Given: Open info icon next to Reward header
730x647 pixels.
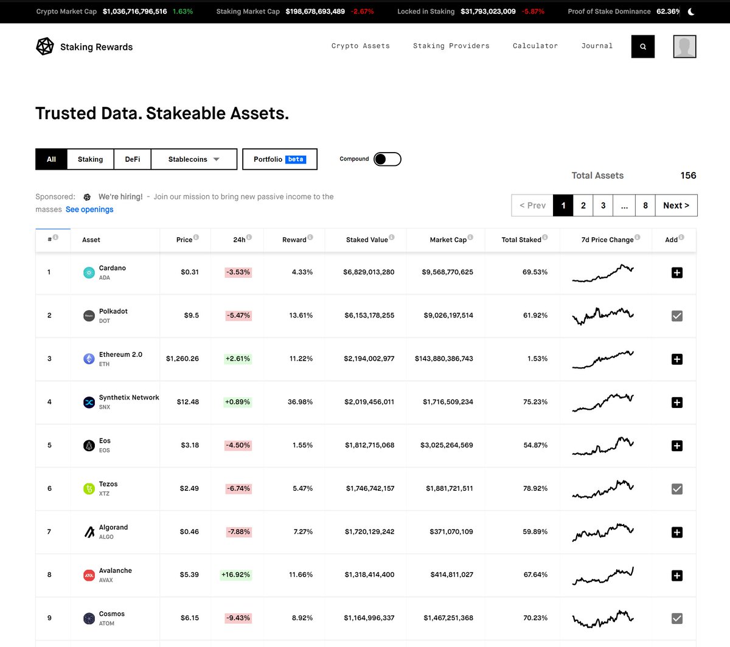Looking at the screenshot, I should pos(310,237).
